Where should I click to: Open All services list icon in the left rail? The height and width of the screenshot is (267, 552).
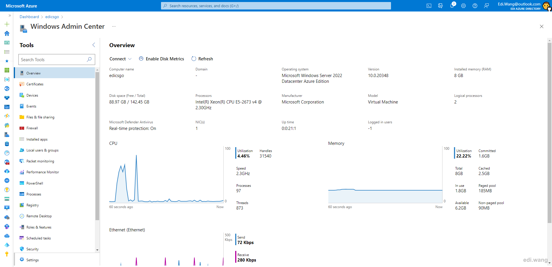pyautogui.click(x=7, y=52)
